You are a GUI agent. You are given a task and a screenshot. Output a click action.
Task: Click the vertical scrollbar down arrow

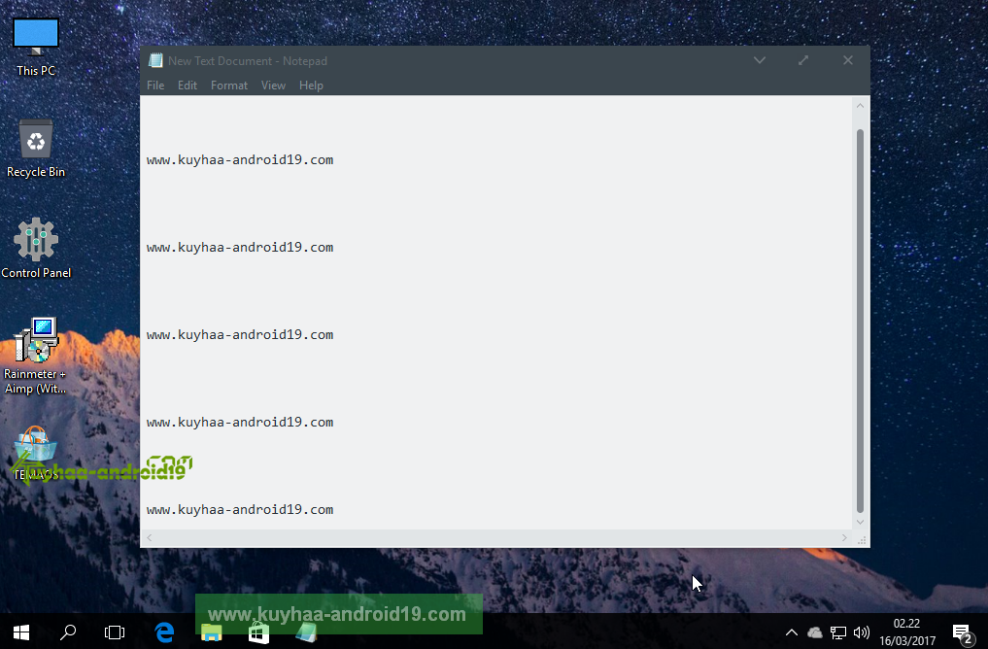click(860, 523)
